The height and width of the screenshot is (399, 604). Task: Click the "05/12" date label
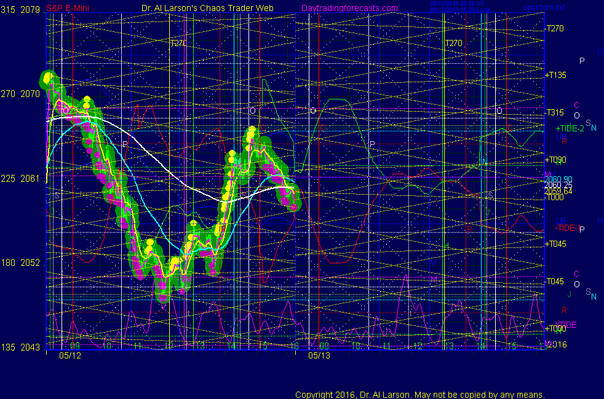70,355
